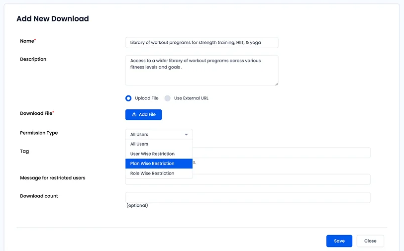Click the Close button in the footer

coord(370,241)
